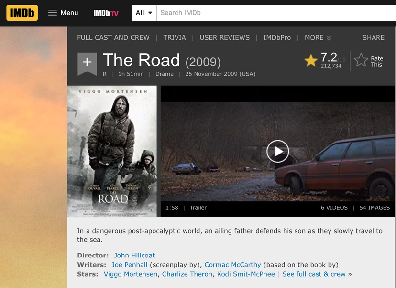
Task: Click the movie title The Road
Action: [x=142, y=60]
